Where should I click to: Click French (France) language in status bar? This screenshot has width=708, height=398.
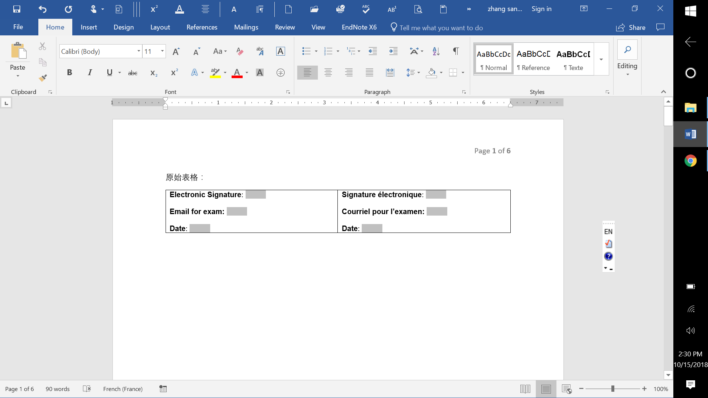(123, 389)
